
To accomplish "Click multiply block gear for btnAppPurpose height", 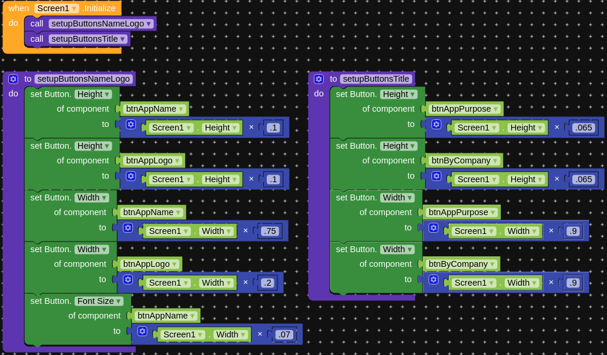I will [x=436, y=125].
